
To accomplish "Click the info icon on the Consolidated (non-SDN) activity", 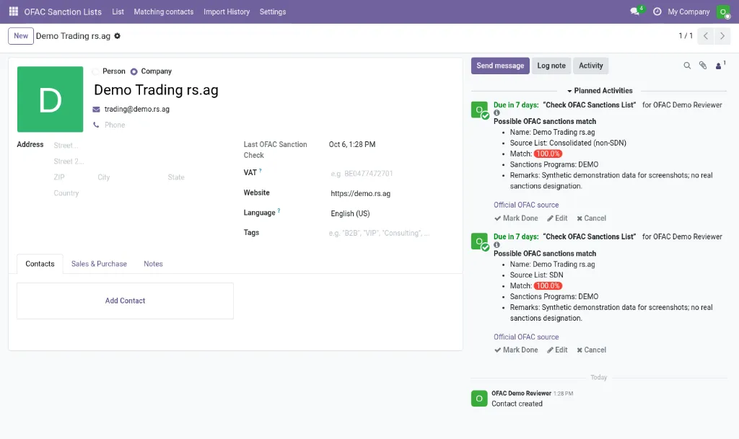I will coord(497,113).
